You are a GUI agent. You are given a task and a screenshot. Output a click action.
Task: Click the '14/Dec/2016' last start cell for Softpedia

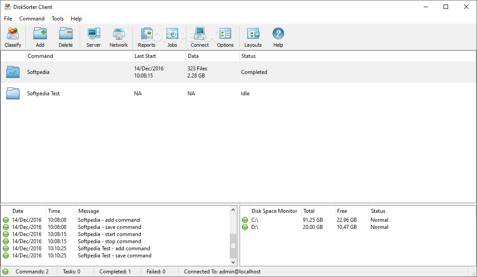coord(149,69)
